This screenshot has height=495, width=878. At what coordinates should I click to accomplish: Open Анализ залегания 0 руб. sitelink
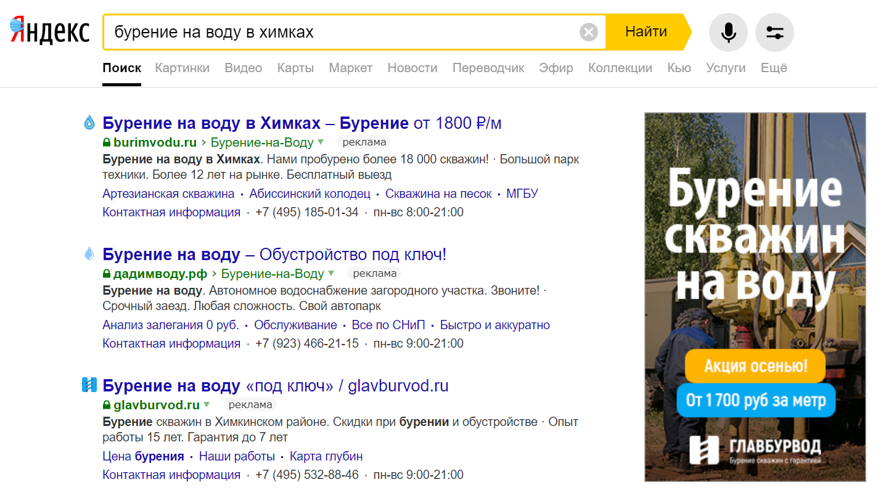point(171,325)
